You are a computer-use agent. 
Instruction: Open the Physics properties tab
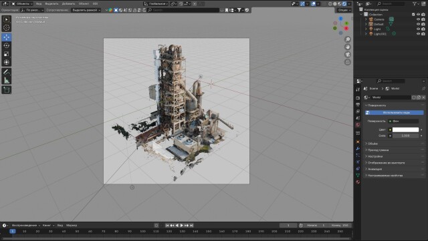(358, 162)
